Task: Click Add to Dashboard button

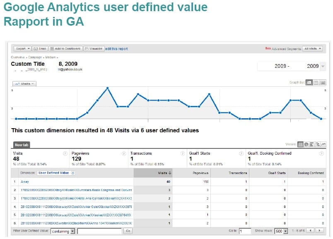Action: pos(65,49)
